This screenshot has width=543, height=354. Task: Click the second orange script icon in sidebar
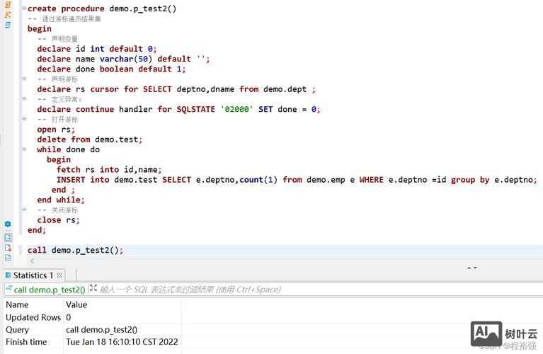point(8,14)
